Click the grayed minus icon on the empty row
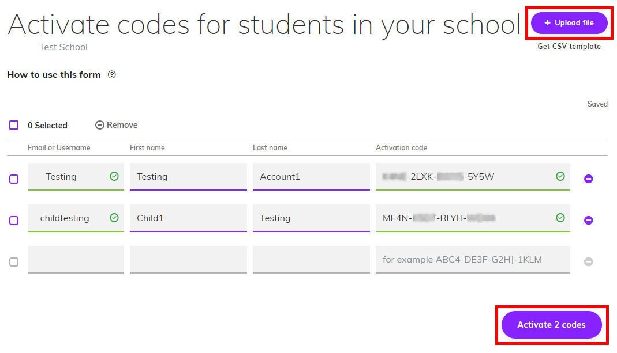Viewport: 617px width, 353px height. tap(588, 261)
